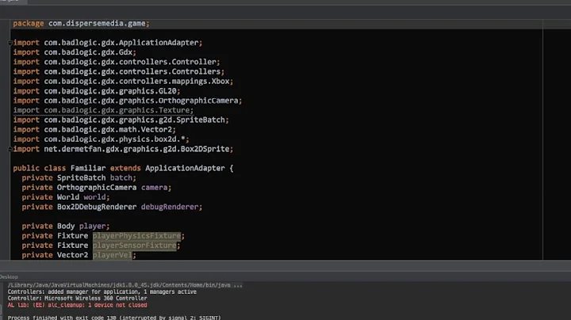Collapse the import block using the fold marker
This screenshot has height=320, width=571.
click(10, 43)
